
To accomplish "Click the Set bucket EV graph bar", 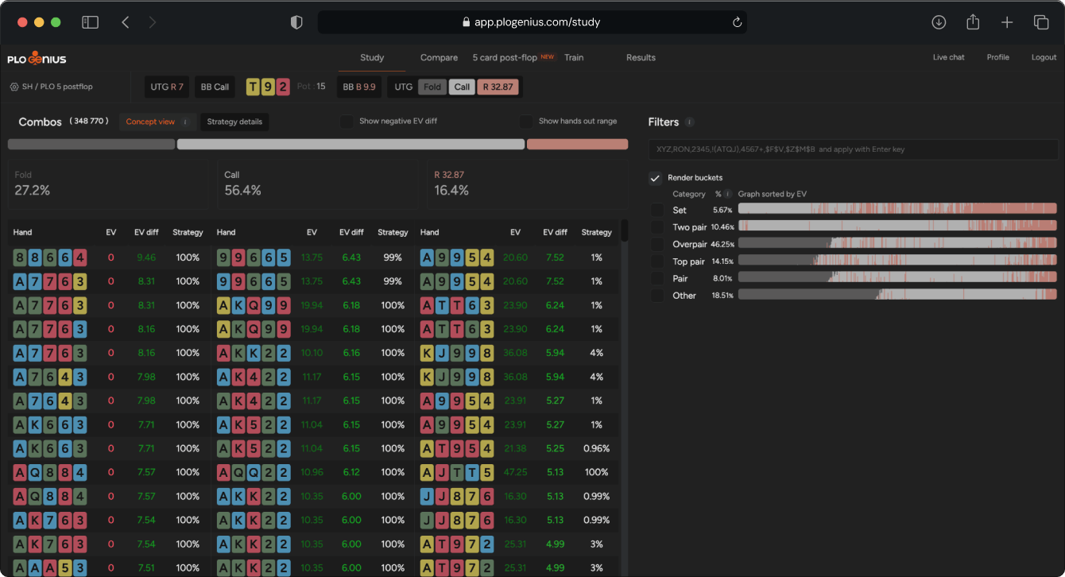I will coord(897,210).
